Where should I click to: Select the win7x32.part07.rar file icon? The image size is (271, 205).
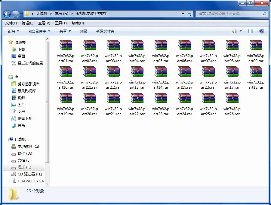[208, 45]
